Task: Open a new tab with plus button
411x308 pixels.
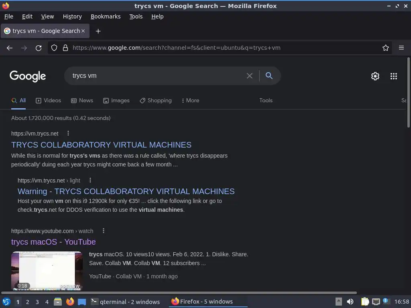Action: (x=98, y=31)
